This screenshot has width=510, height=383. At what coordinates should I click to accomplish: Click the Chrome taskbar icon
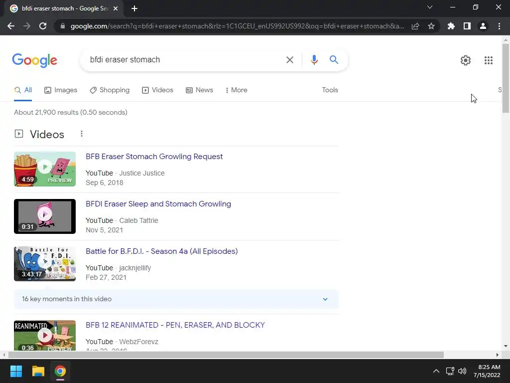coord(60,371)
